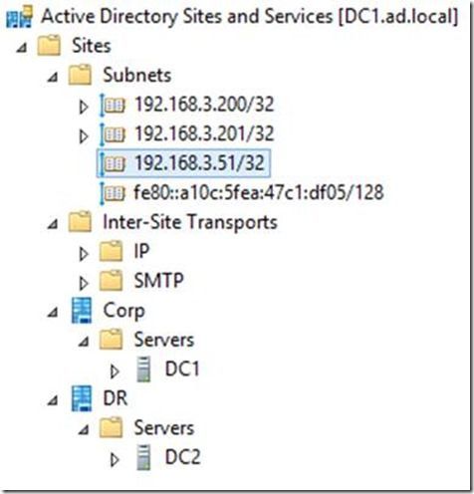
Task: Select the DC2 server icon
Action: [x=143, y=457]
